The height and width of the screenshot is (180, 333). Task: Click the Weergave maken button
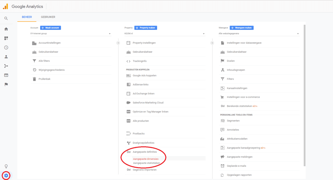click(x=241, y=28)
